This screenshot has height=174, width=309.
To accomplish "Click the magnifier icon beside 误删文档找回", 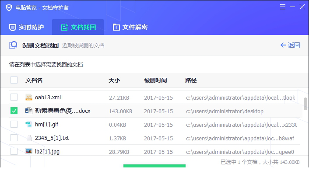I will 13,45.
